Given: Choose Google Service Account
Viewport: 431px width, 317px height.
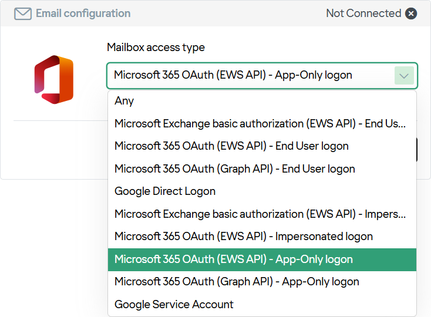Looking at the screenshot, I should 262,304.
